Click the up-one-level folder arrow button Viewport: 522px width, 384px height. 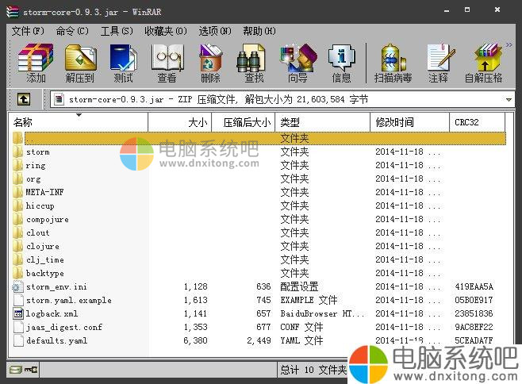(24, 99)
